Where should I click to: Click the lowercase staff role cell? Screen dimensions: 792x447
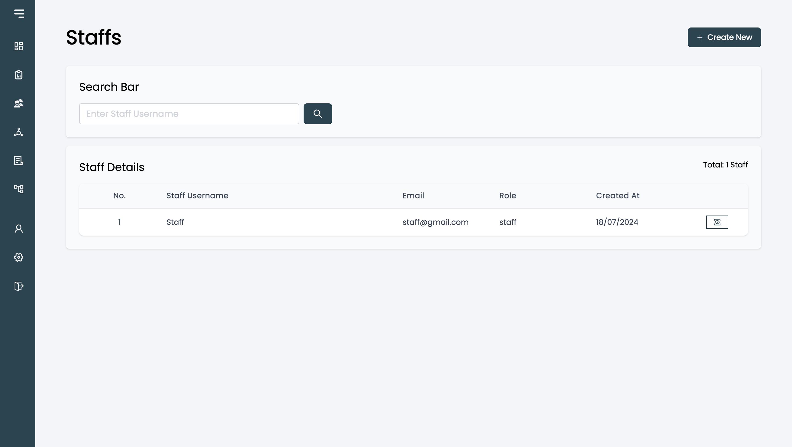click(508, 222)
